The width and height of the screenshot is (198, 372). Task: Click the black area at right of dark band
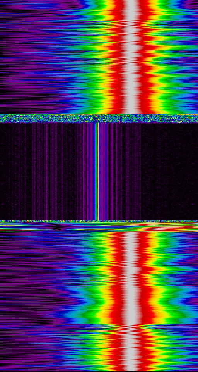(170, 172)
